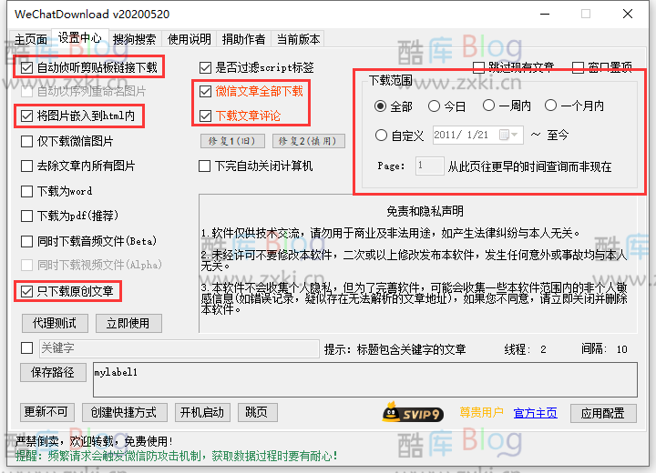Image resolution: width=656 pixels, height=473 pixels.
Task: Click the 代理测试 button
Action: (x=55, y=323)
